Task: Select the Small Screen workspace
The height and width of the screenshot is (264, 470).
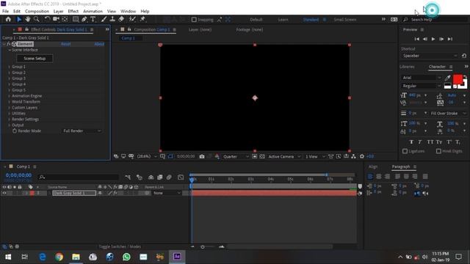Action: point(345,20)
